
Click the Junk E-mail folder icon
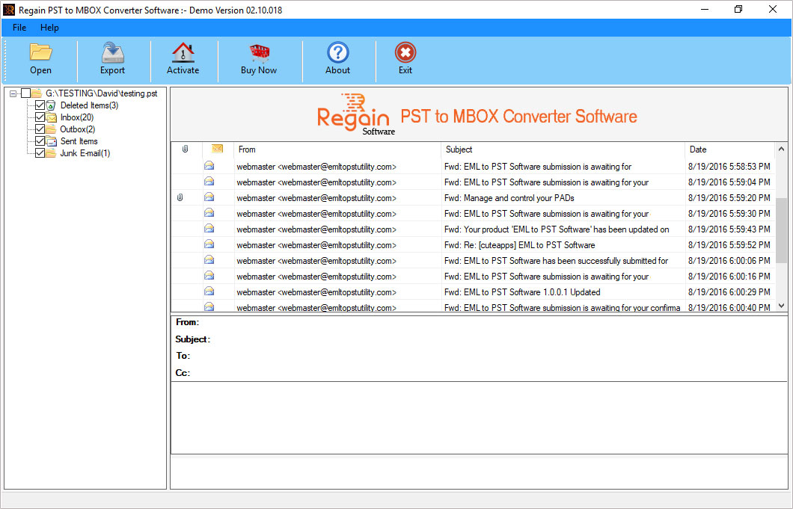point(51,153)
